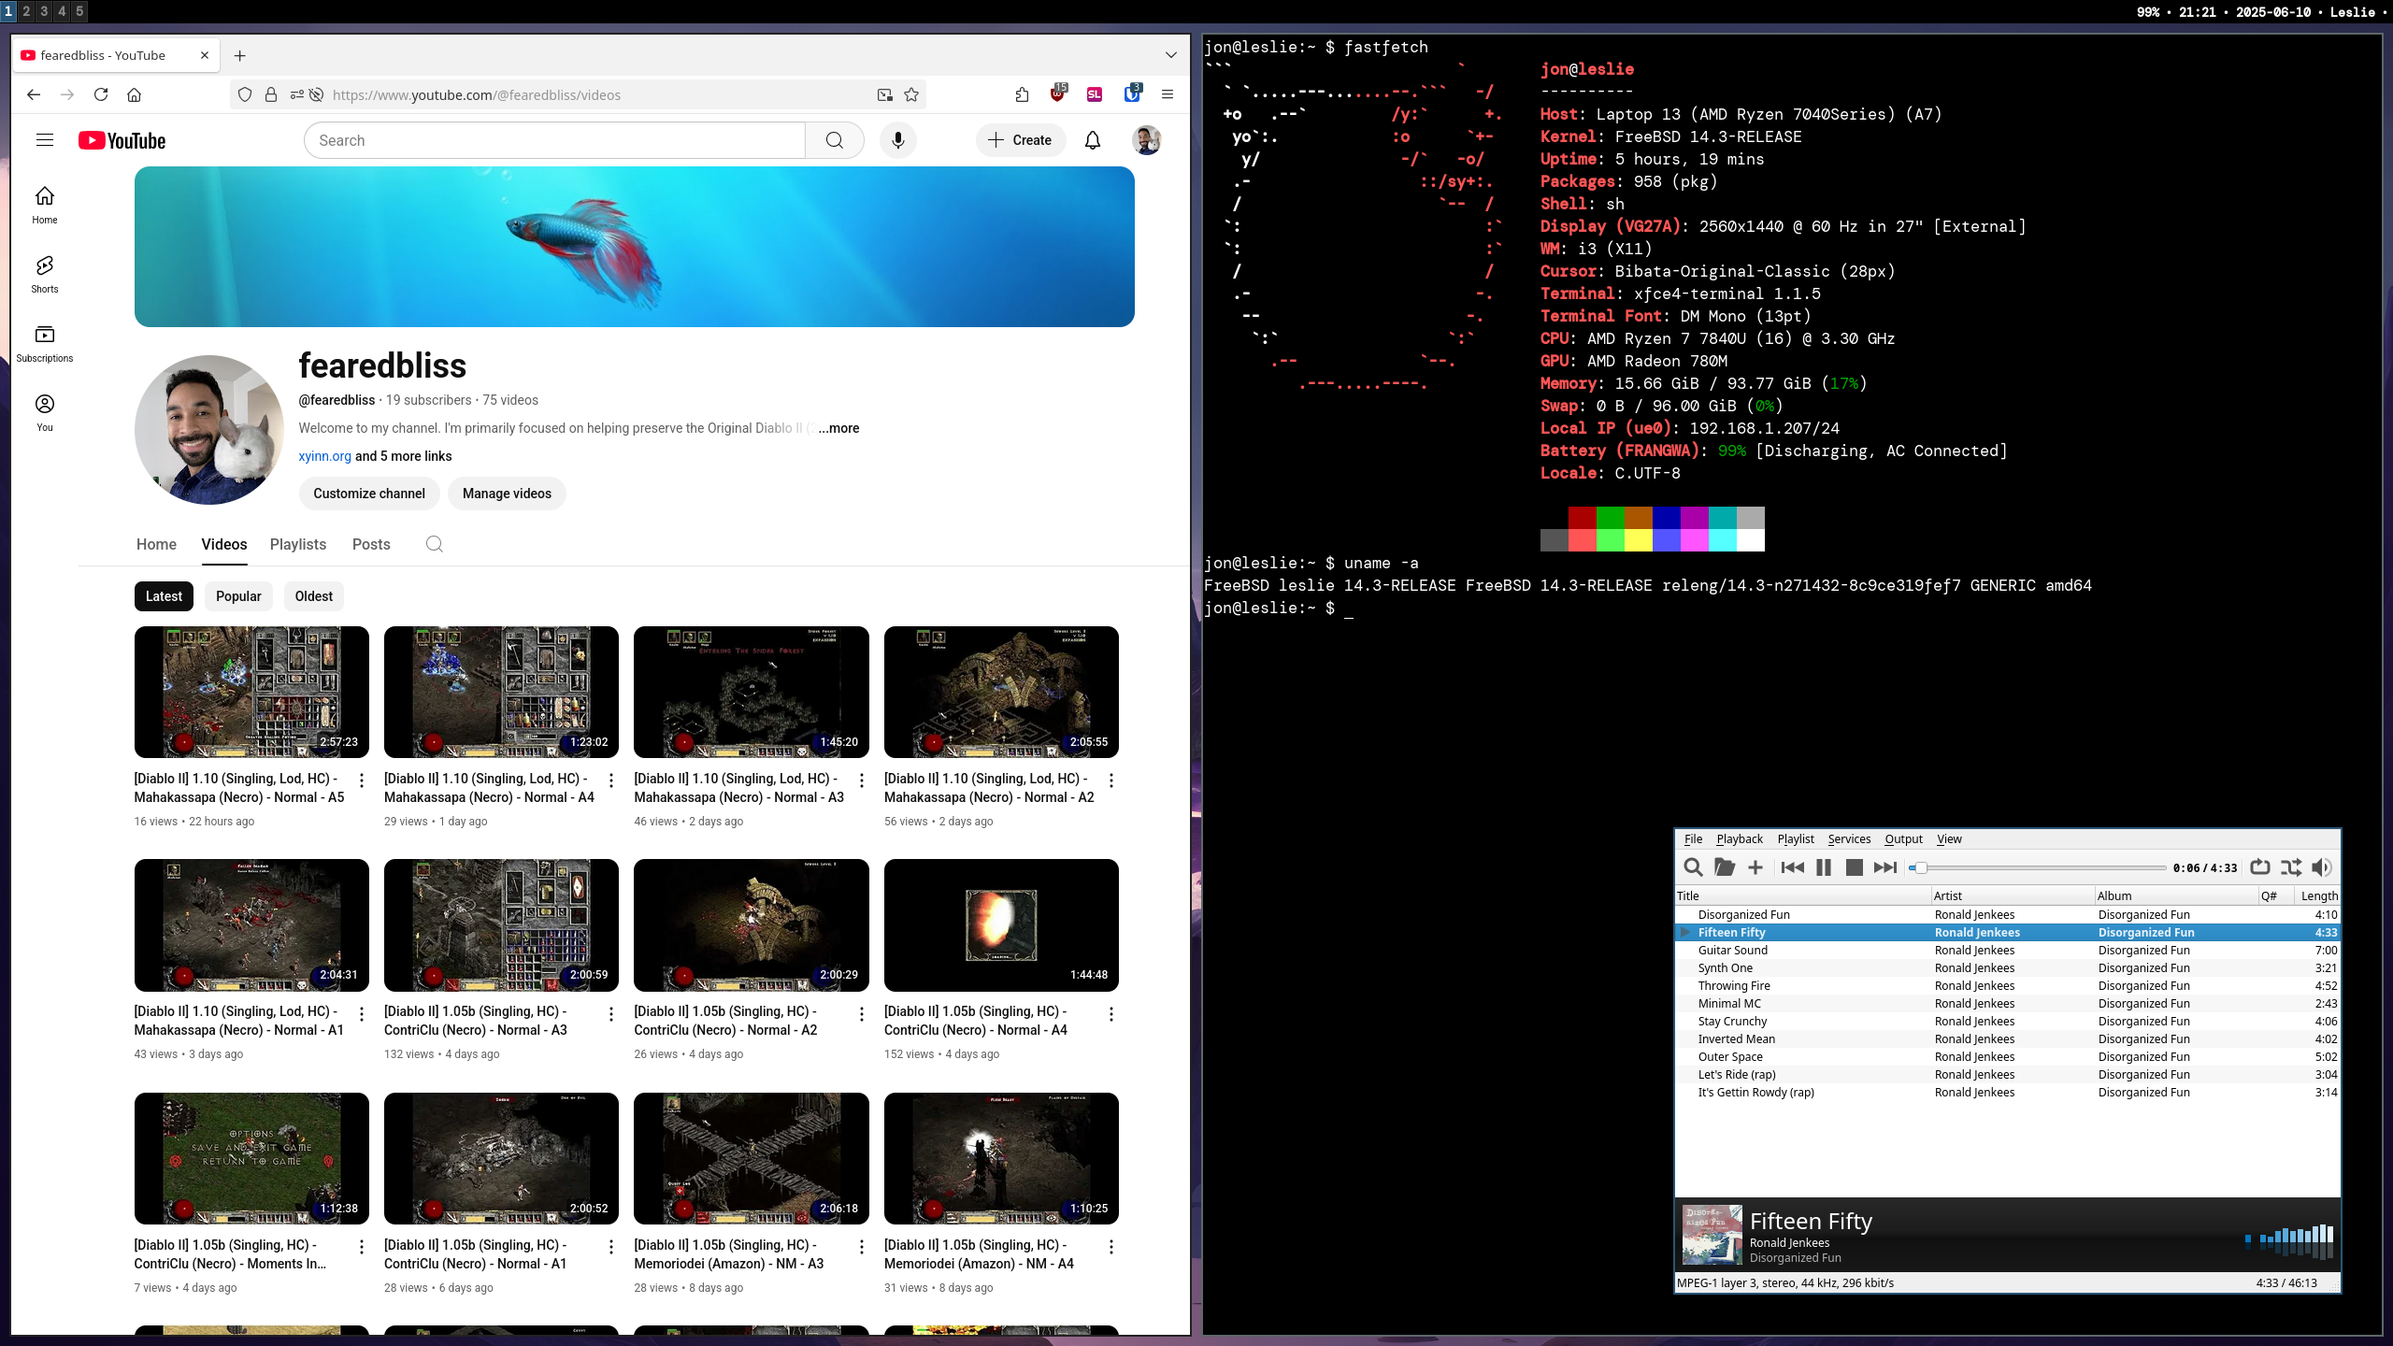Viewport: 2393px width, 1346px height.
Task: Switch to the Posts channel tab
Action: (x=371, y=544)
